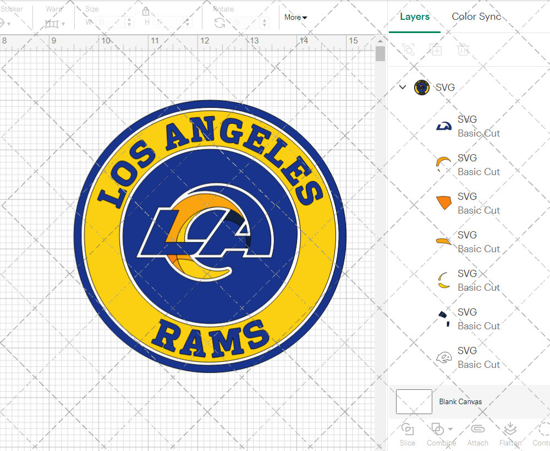Image resolution: width=550 pixels, height=451 pixels.
Task: Select the yellow crescent layer
Action: (469, 280)
